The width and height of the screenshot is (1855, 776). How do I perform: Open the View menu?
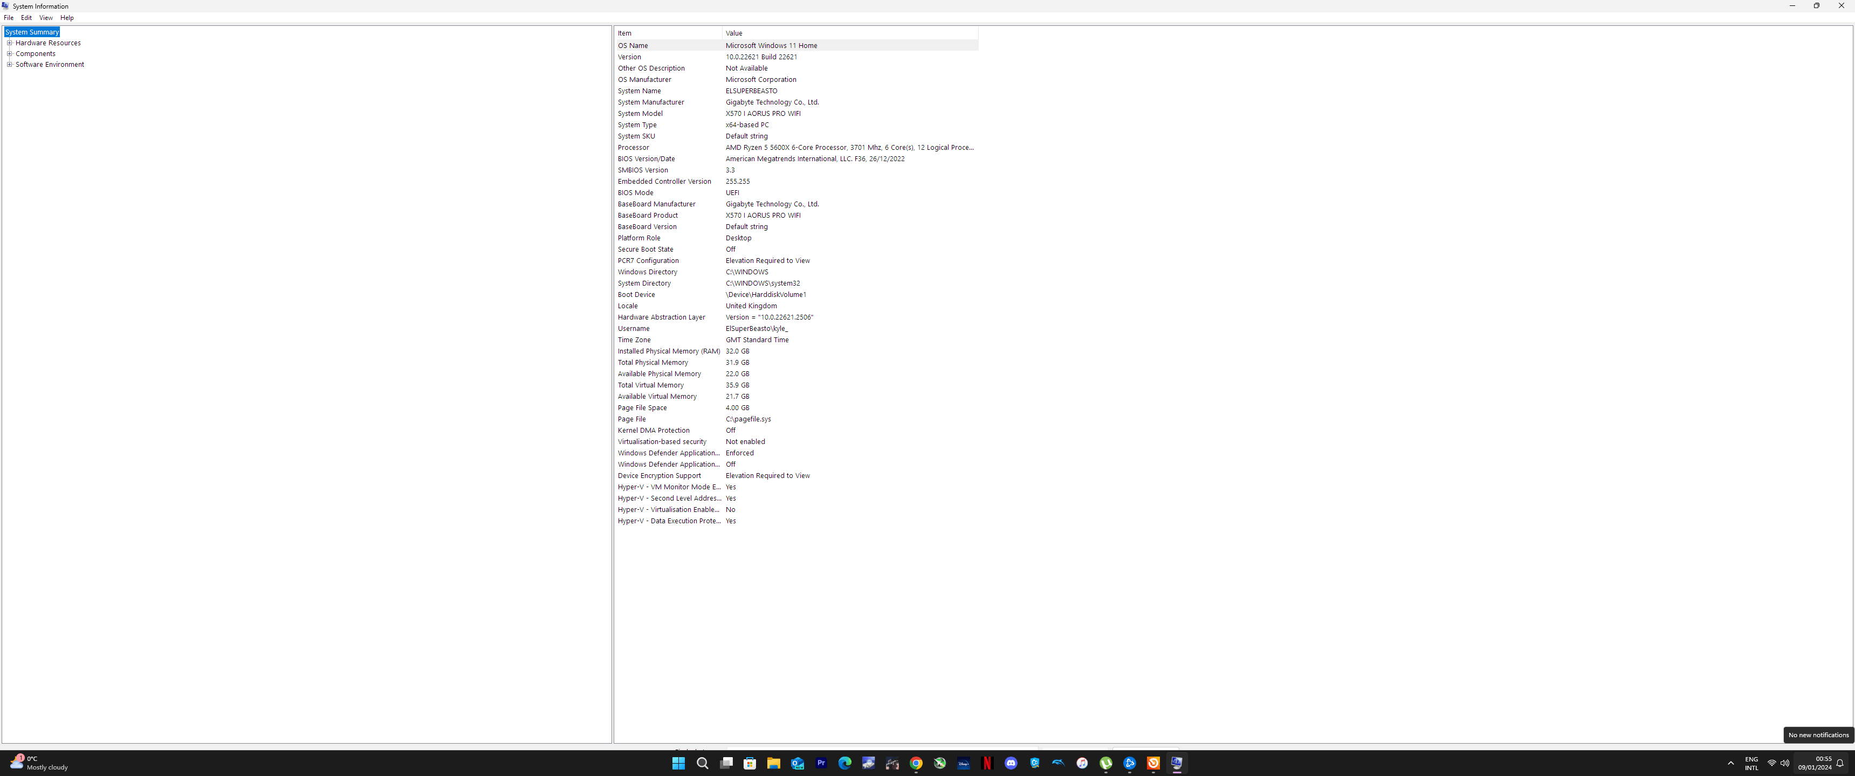pyautogui.click(x=45, y=18)
